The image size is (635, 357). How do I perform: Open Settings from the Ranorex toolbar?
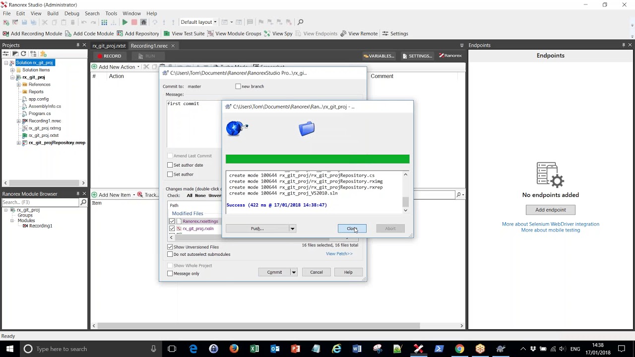(x=395, y=34)
